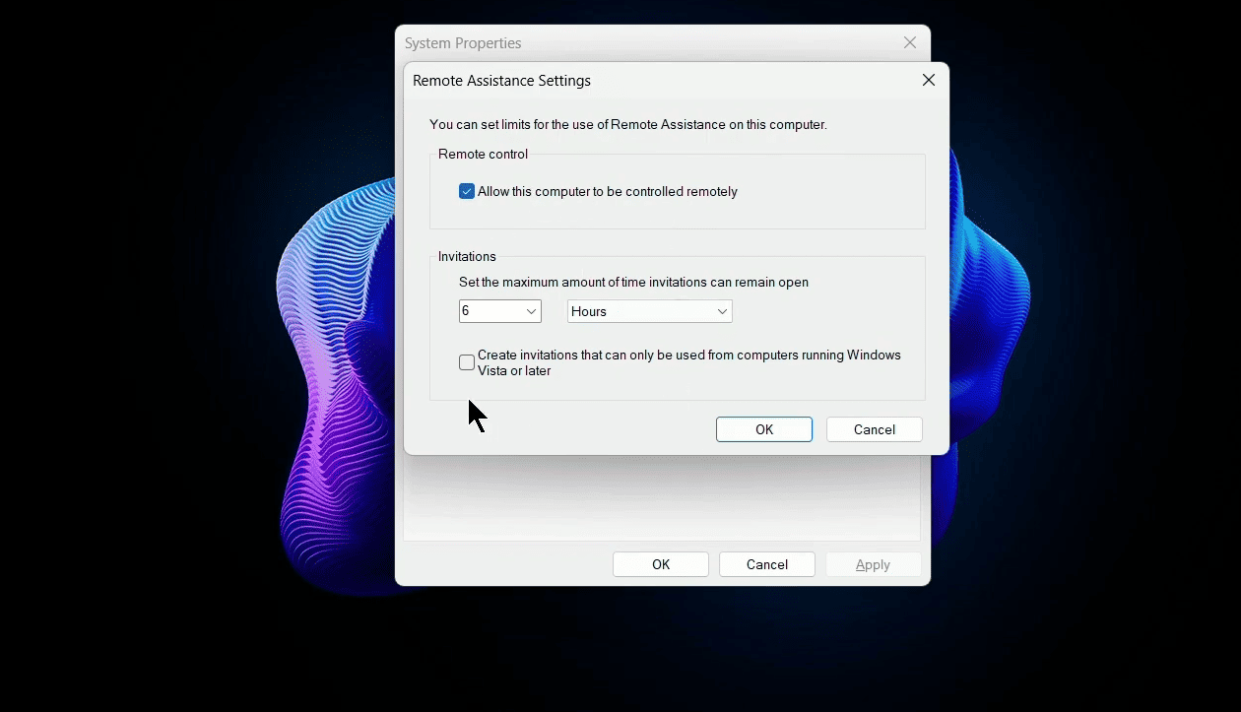The height and width of the screenshot is (712, 1241).
Task: Cancel the Remote Assistance Settings dialog
Action: [874, 428]
